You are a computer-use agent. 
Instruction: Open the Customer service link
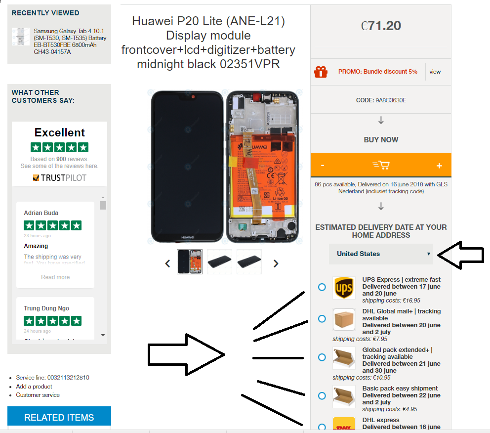click(38, 395)
